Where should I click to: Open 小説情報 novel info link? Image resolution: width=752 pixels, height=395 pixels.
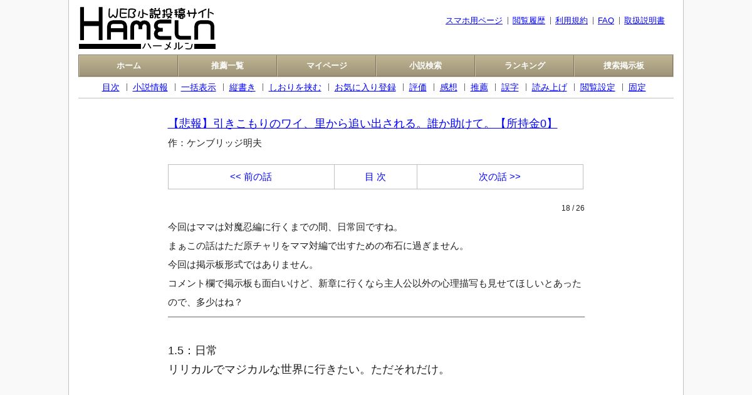[150, 87]
